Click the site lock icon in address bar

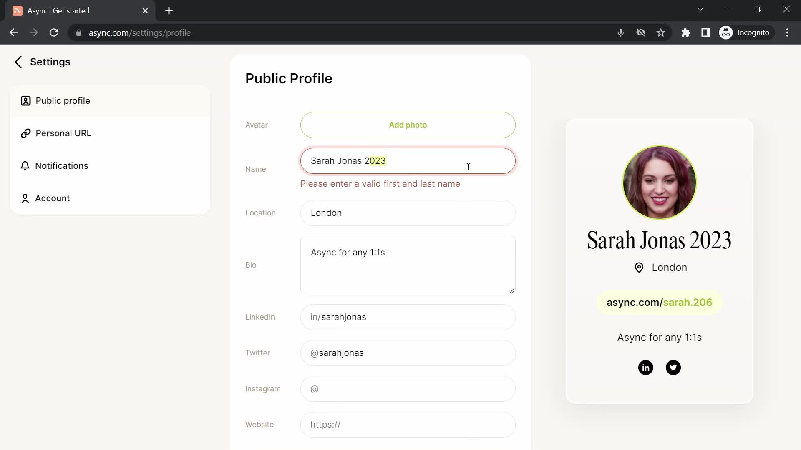pos(79,32)
